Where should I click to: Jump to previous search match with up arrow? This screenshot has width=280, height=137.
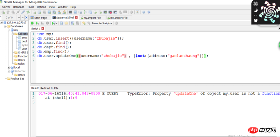[19, 18]
